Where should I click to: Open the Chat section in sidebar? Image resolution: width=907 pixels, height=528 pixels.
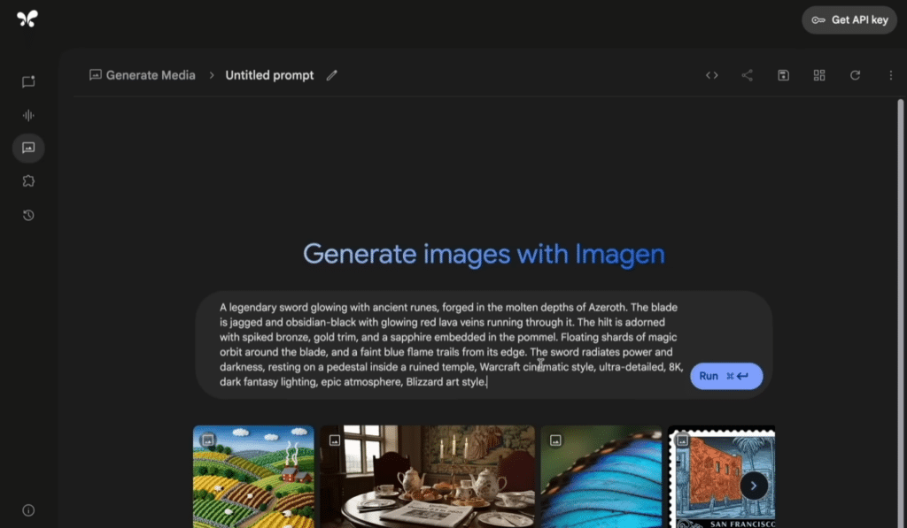(x=28, y=81)
